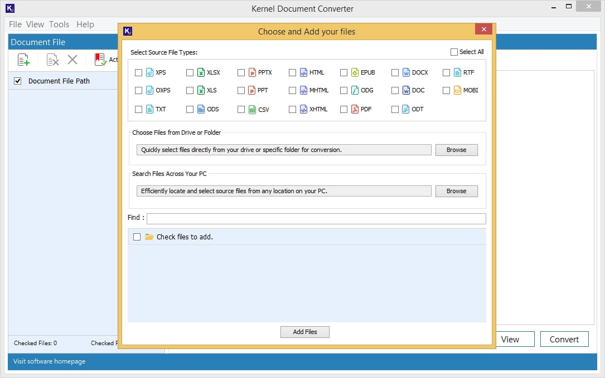Open the View menu
The width and height of the screenshot is (605, 378).
click(35, 24)
